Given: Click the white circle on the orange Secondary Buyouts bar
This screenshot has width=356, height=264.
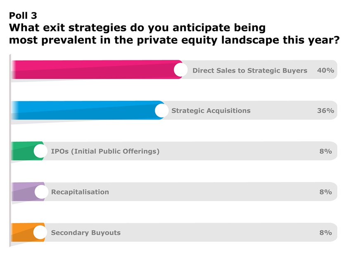Looking at the screenshot, I should coord(40,232).
